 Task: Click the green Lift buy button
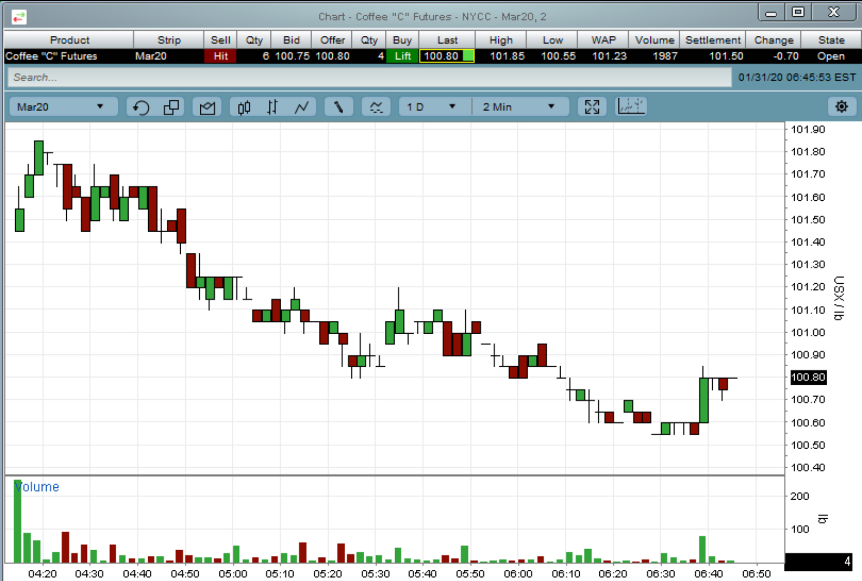click(x=402, y=56)
